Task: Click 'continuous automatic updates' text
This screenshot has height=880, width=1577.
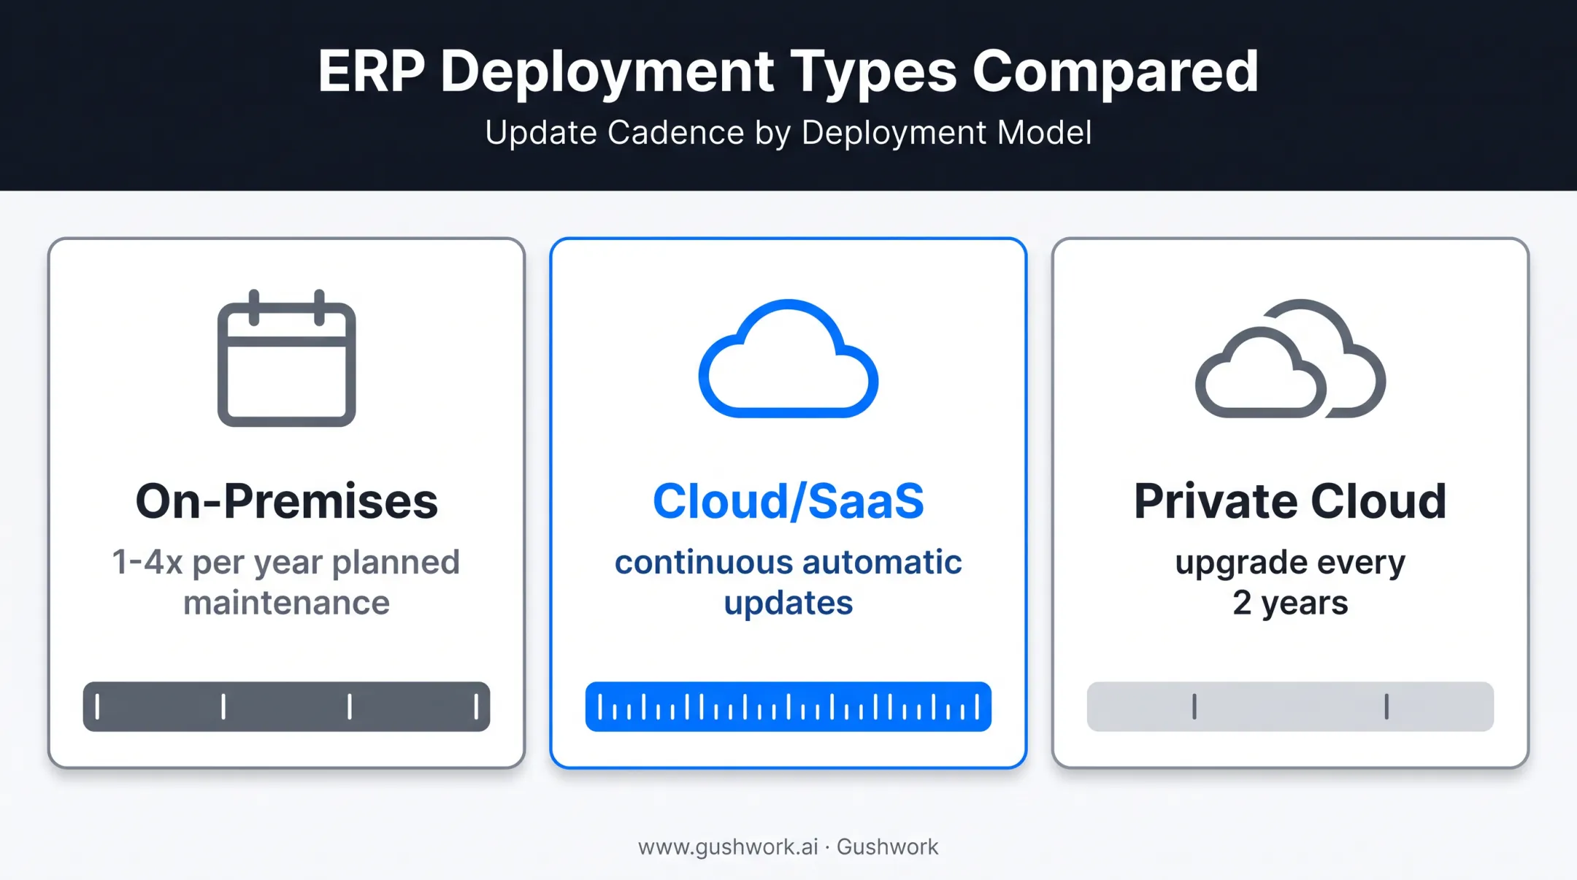Action: tap(788, 582)
